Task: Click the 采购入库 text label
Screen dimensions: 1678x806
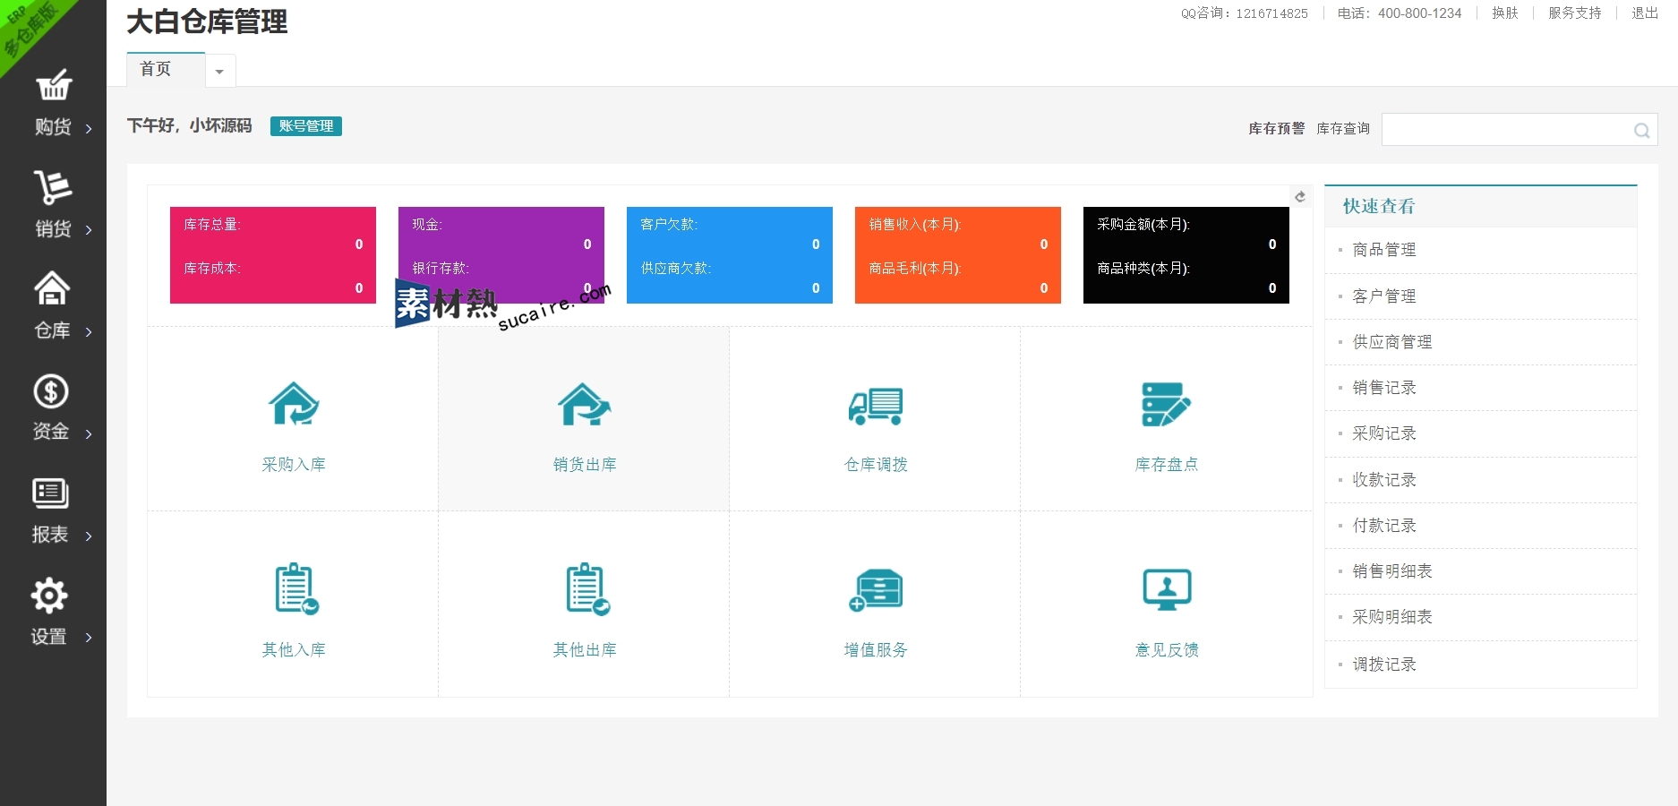Action: pyautogui.click(x=294, y=465)
